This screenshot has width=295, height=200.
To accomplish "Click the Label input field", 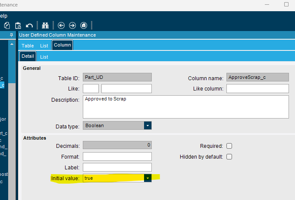I will tap(117, 167).
